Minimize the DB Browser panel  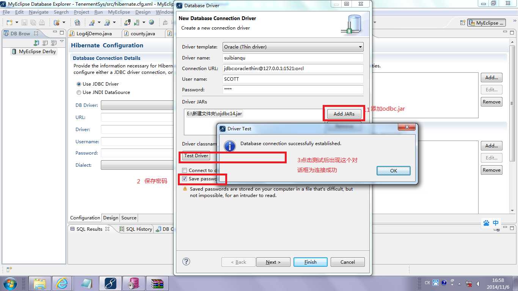click(55, 33)
